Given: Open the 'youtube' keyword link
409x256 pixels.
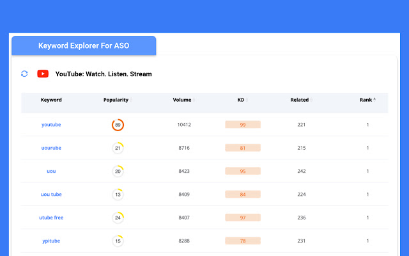Looking at the screenshot, I should 51,125.
